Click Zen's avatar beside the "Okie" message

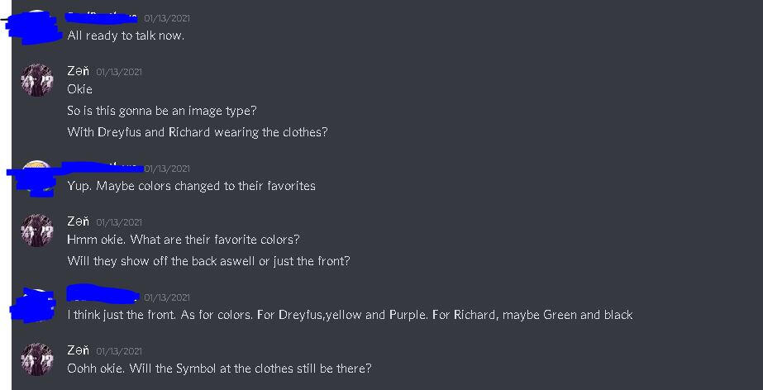tap(36, 80)
